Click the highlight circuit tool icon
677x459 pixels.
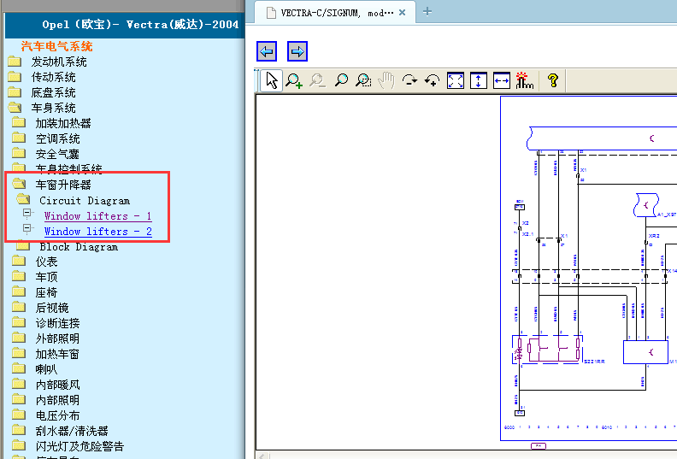(525, 80)
